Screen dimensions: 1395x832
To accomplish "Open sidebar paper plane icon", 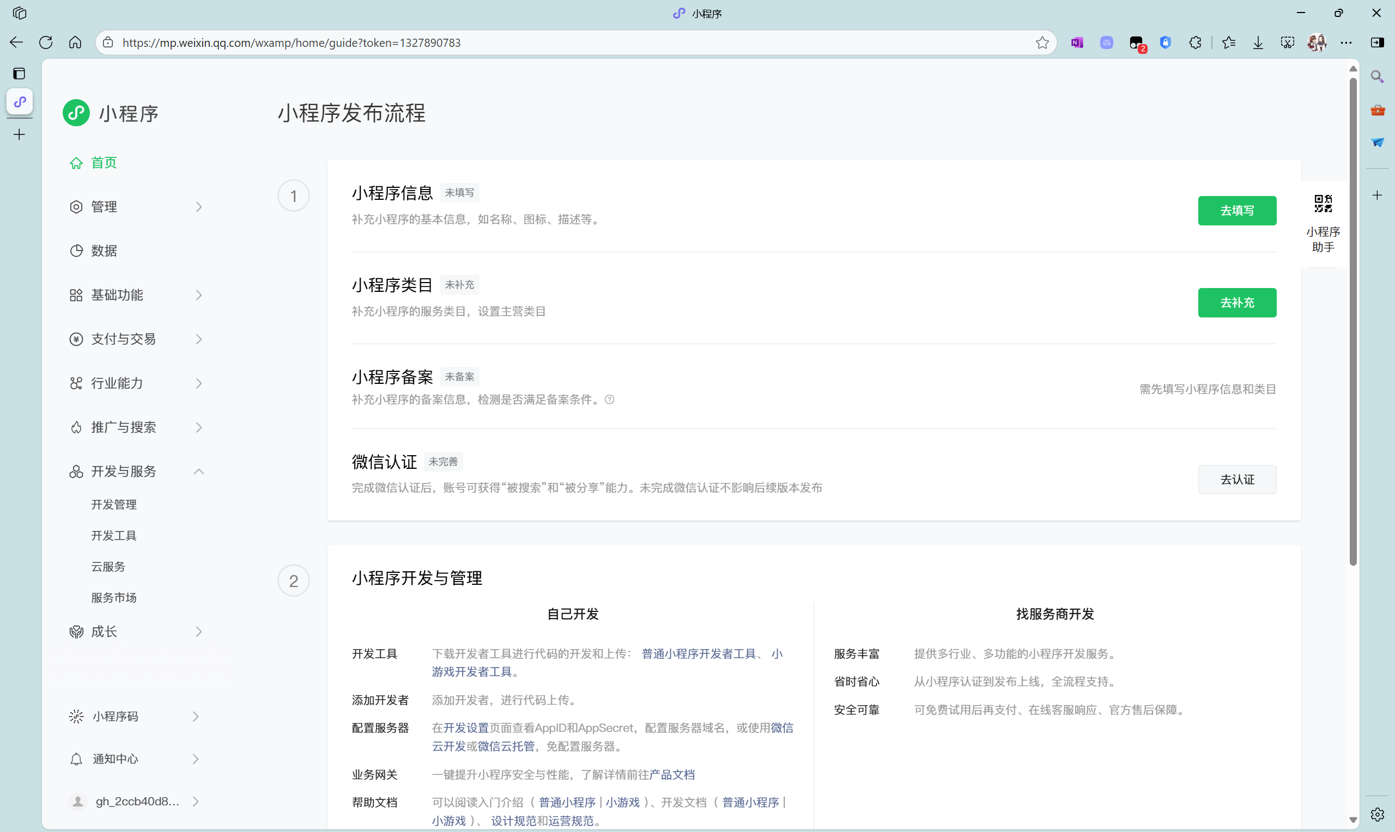I will point(1377,143).
